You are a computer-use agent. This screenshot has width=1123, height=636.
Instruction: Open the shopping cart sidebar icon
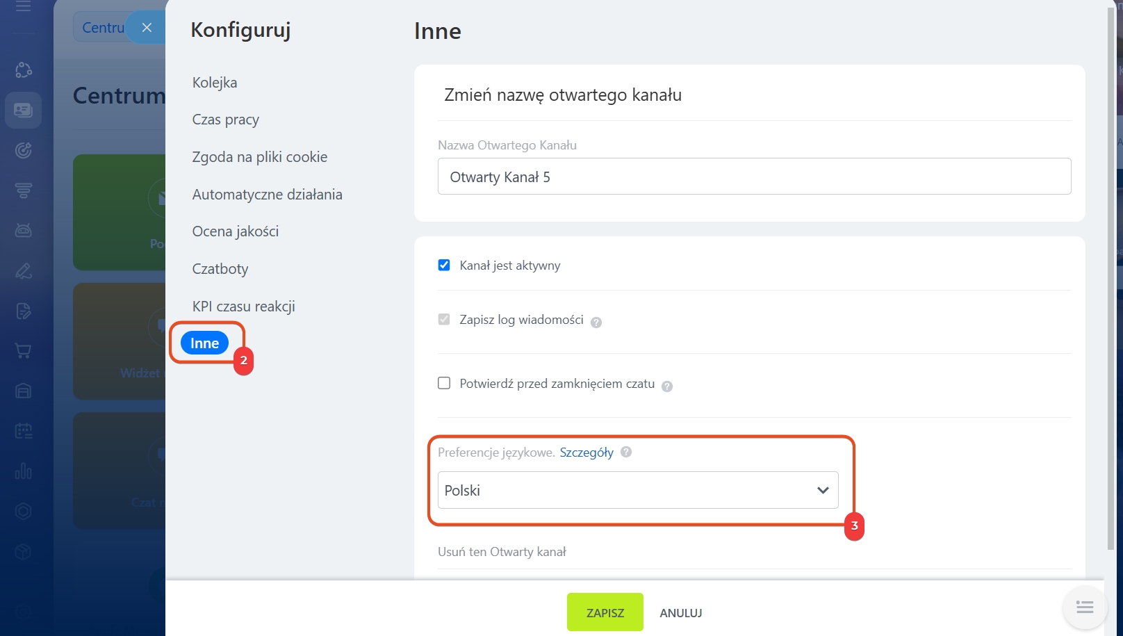[23, 351]
